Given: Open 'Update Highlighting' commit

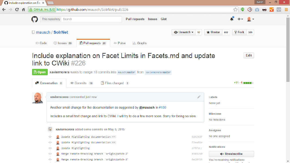Looking at the screenshot, I should (75, 148).
